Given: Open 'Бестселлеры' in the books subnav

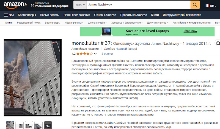Looking at the screenshot, I should tap(53, 23).
